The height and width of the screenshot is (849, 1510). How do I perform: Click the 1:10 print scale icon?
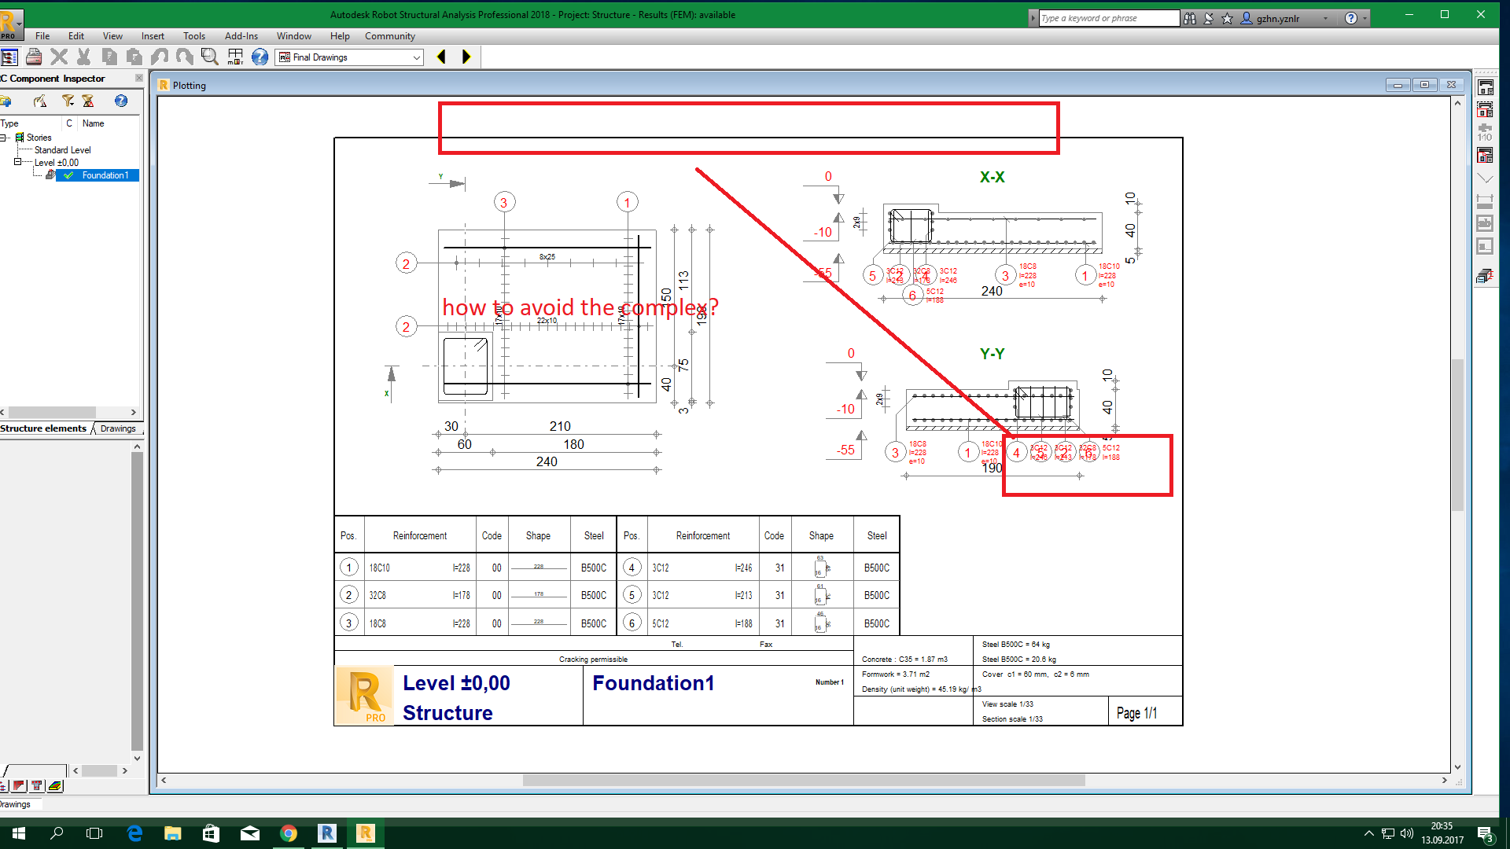(1484, 131)
